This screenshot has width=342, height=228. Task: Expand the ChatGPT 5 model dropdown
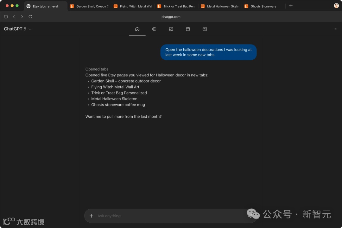click(x=17, y=29)
